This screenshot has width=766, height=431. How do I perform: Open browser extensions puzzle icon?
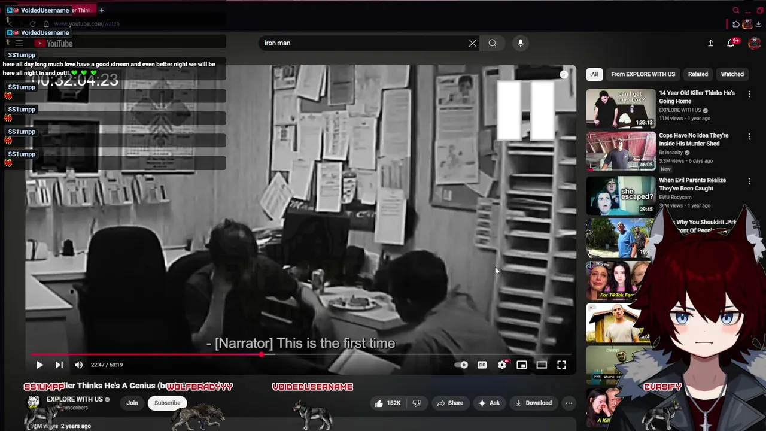coord(736,25)
